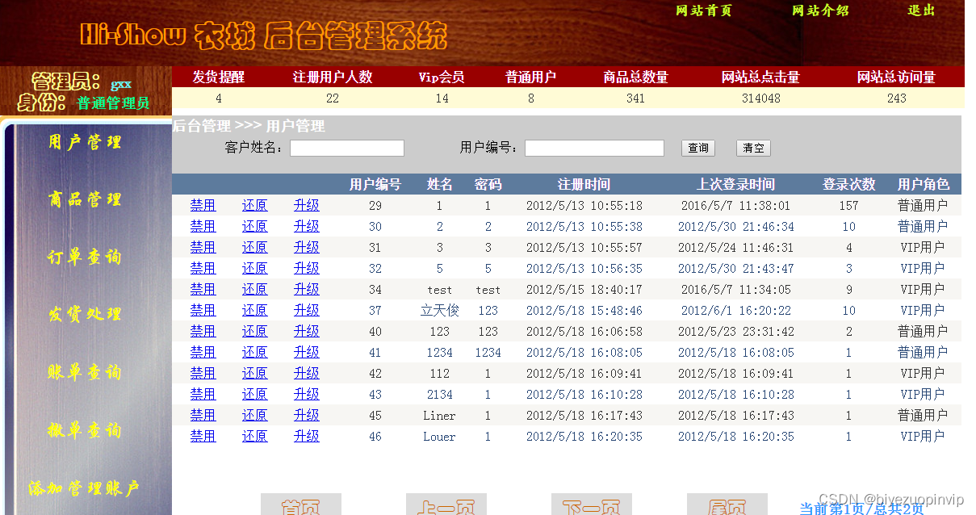
Task: Click admin name gxx
Action: click(121, 84)
